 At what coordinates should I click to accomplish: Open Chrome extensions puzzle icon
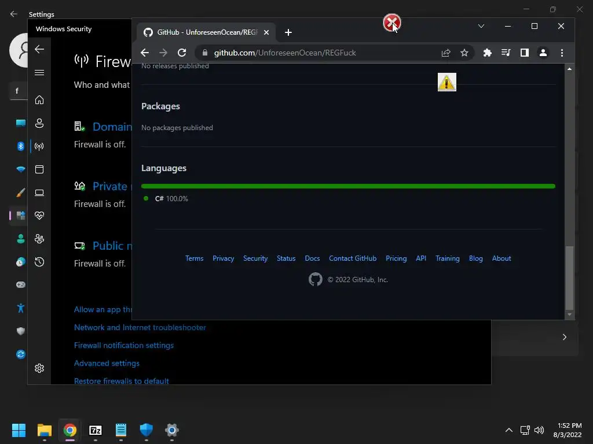point(488,53)
